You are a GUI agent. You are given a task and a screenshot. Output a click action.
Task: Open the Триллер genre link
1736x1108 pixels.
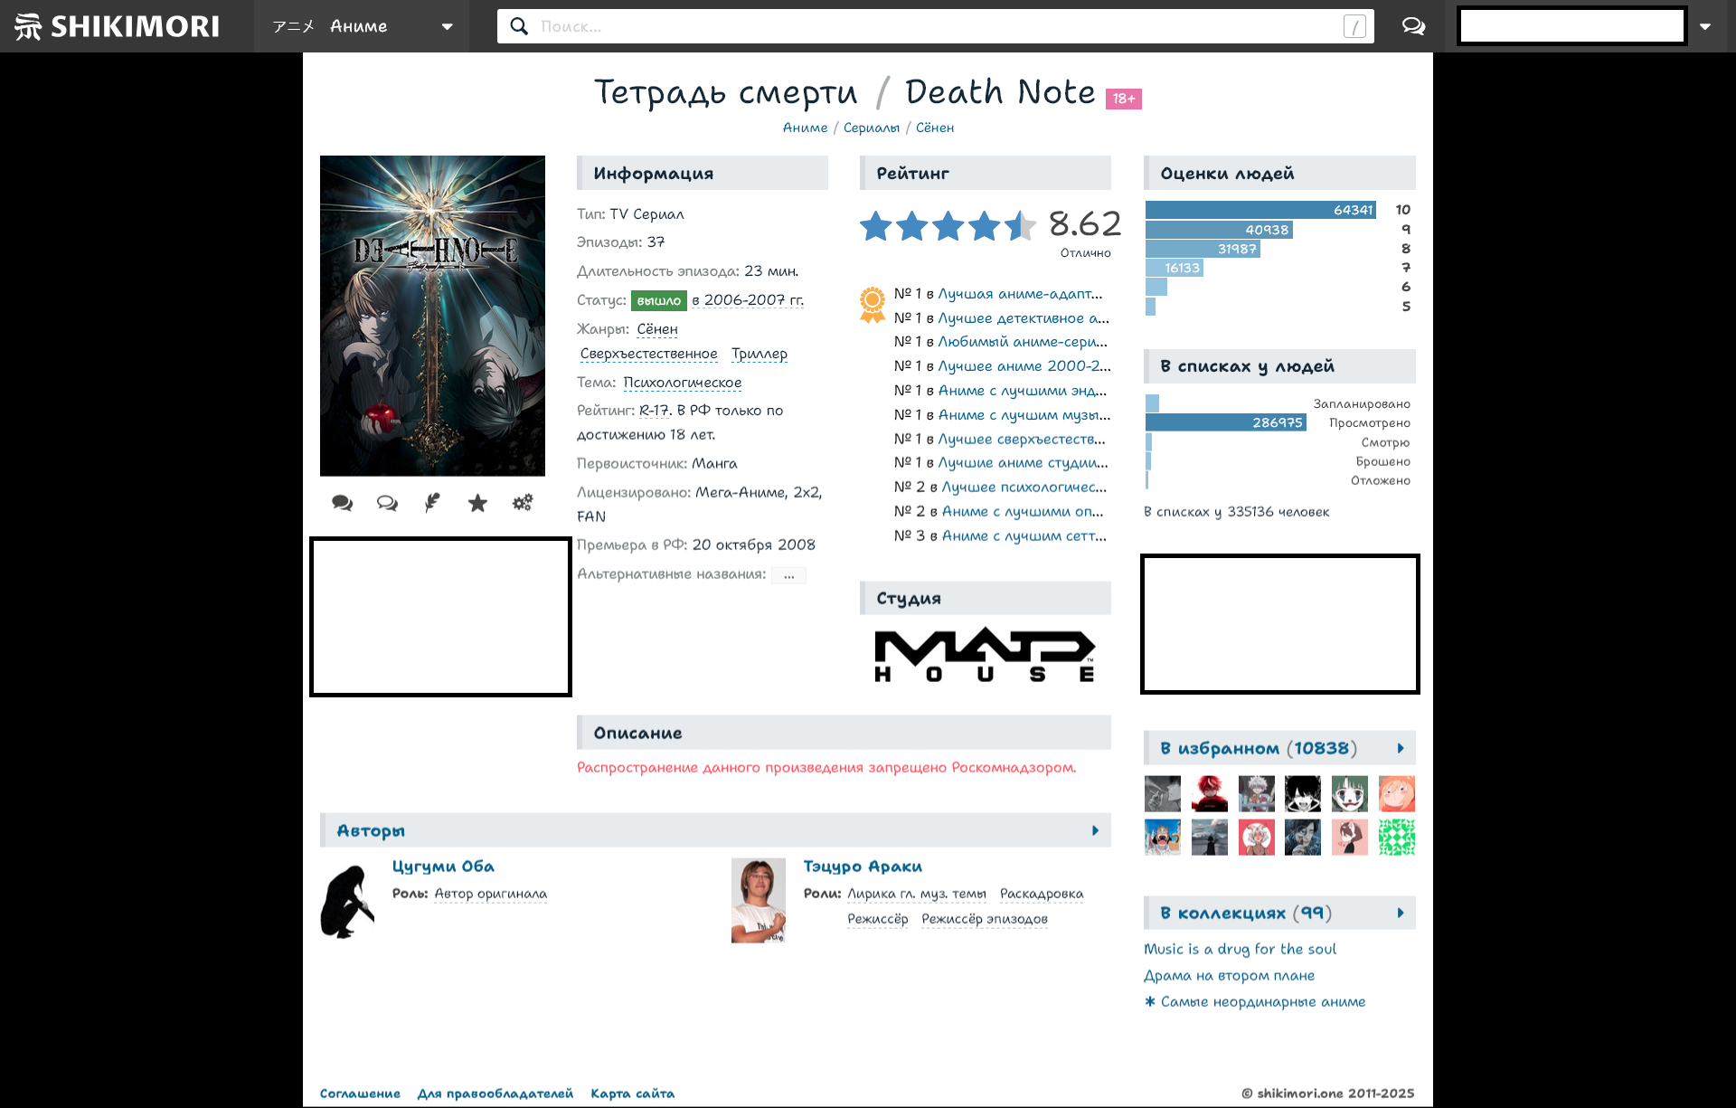[759, 354]
